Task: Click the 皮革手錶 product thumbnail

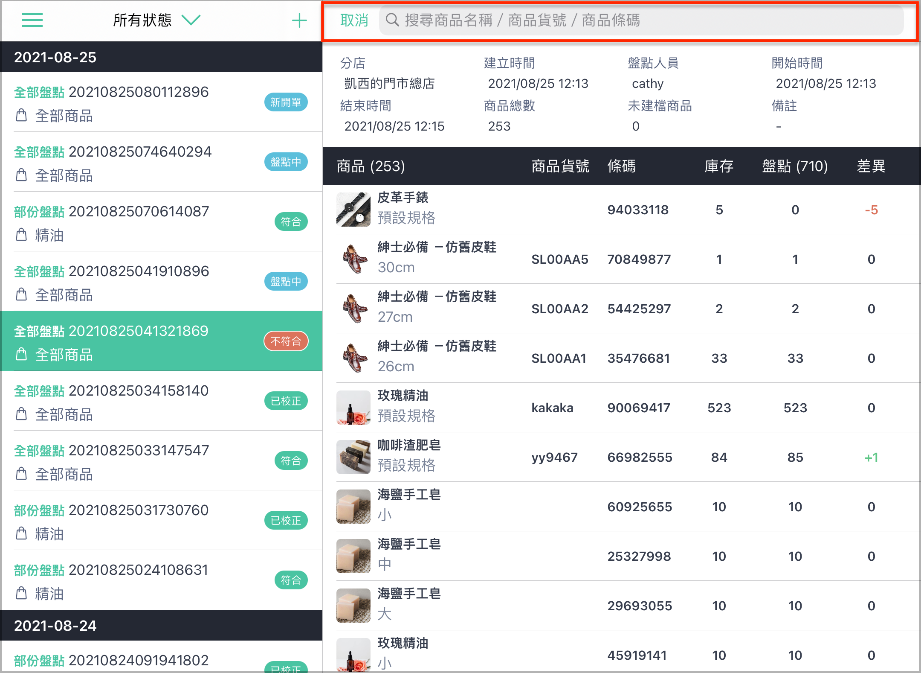Action: tap(353, 210)
